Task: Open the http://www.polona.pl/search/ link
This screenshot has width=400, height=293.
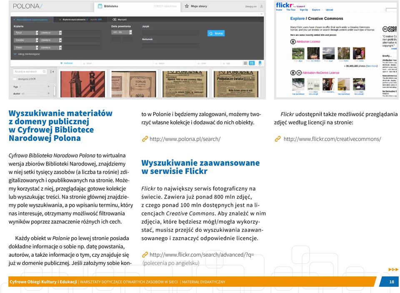Action: [x=185, y=139]
